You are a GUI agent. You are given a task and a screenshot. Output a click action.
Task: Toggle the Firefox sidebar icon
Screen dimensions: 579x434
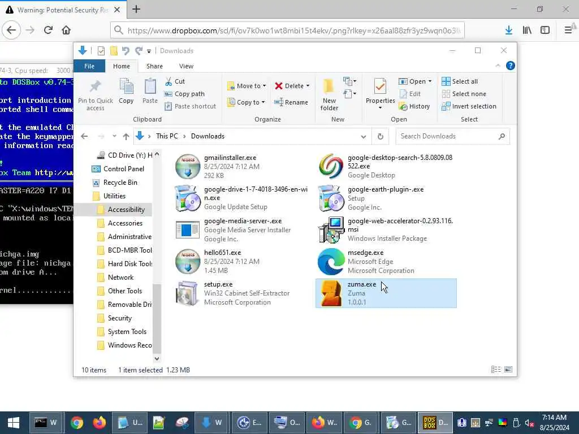pyautogui.click(x=545, y=30)
